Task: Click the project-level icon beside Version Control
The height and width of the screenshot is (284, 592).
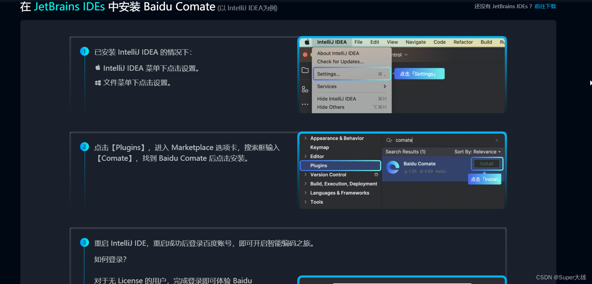Action: coord(376,175)
